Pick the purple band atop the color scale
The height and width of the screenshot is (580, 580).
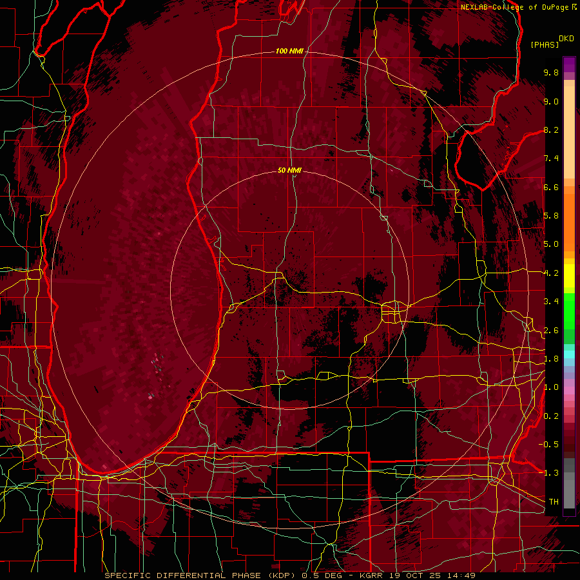569,64
